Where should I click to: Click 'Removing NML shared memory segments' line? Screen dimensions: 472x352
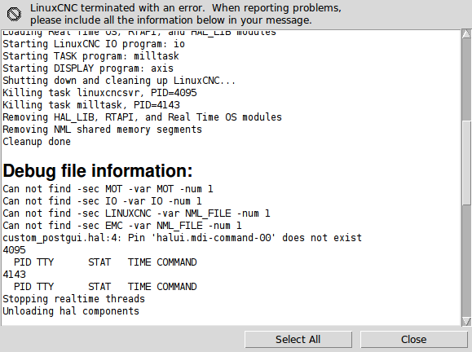point(103,130)
